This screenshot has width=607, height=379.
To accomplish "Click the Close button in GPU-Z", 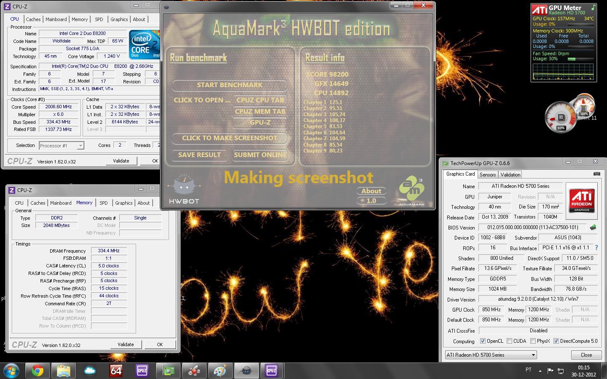I will (586, 355).
